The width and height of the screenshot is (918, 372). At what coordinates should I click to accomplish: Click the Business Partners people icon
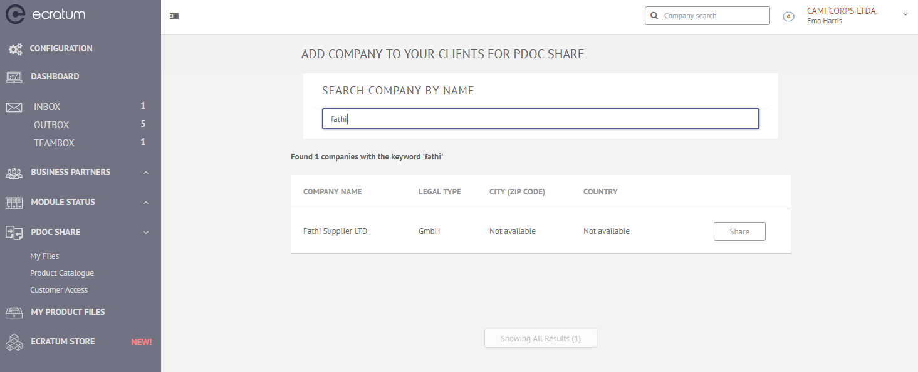click(x=14, y=173)
